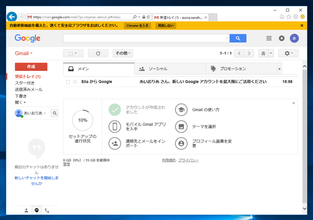This screenshot has width=313, height=220.
Task: Open the message from Elia から Google
Action: click(x=180, y=82)
